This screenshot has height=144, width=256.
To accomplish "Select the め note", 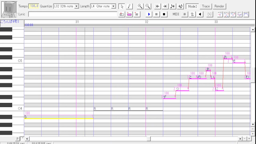I will pos(202,77).
